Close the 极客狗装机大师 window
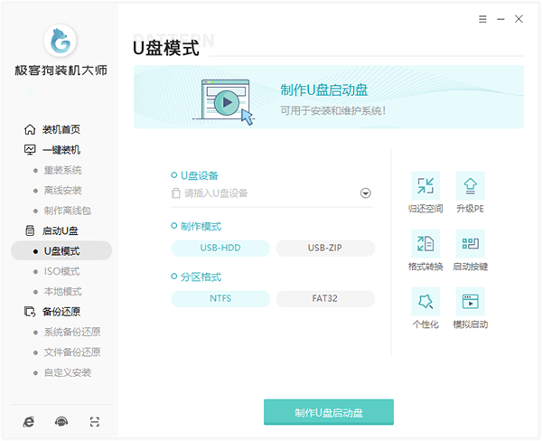 pyautogui.click(x=519, y=19)
